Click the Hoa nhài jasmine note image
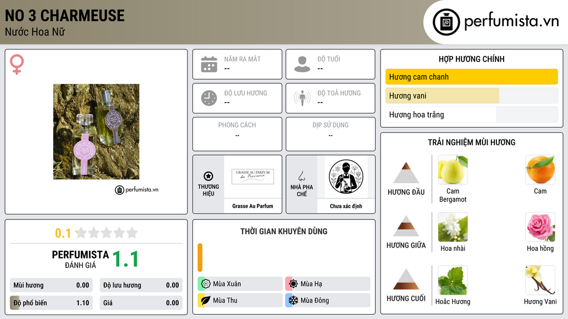The width and height of the screenshot is (568, 319). click(453, 227)
